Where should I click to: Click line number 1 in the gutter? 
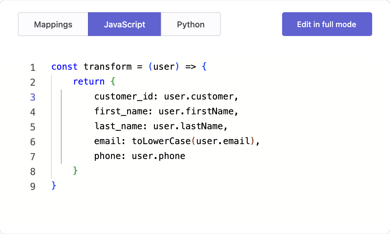[33, 67]
